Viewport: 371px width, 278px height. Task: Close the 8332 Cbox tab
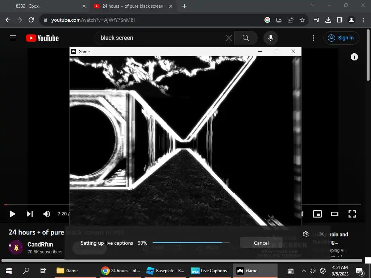84,6
